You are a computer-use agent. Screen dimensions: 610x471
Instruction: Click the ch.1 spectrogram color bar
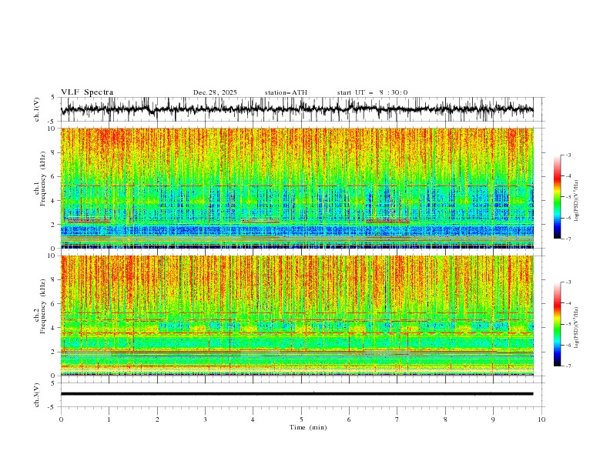tap(557, 196)
